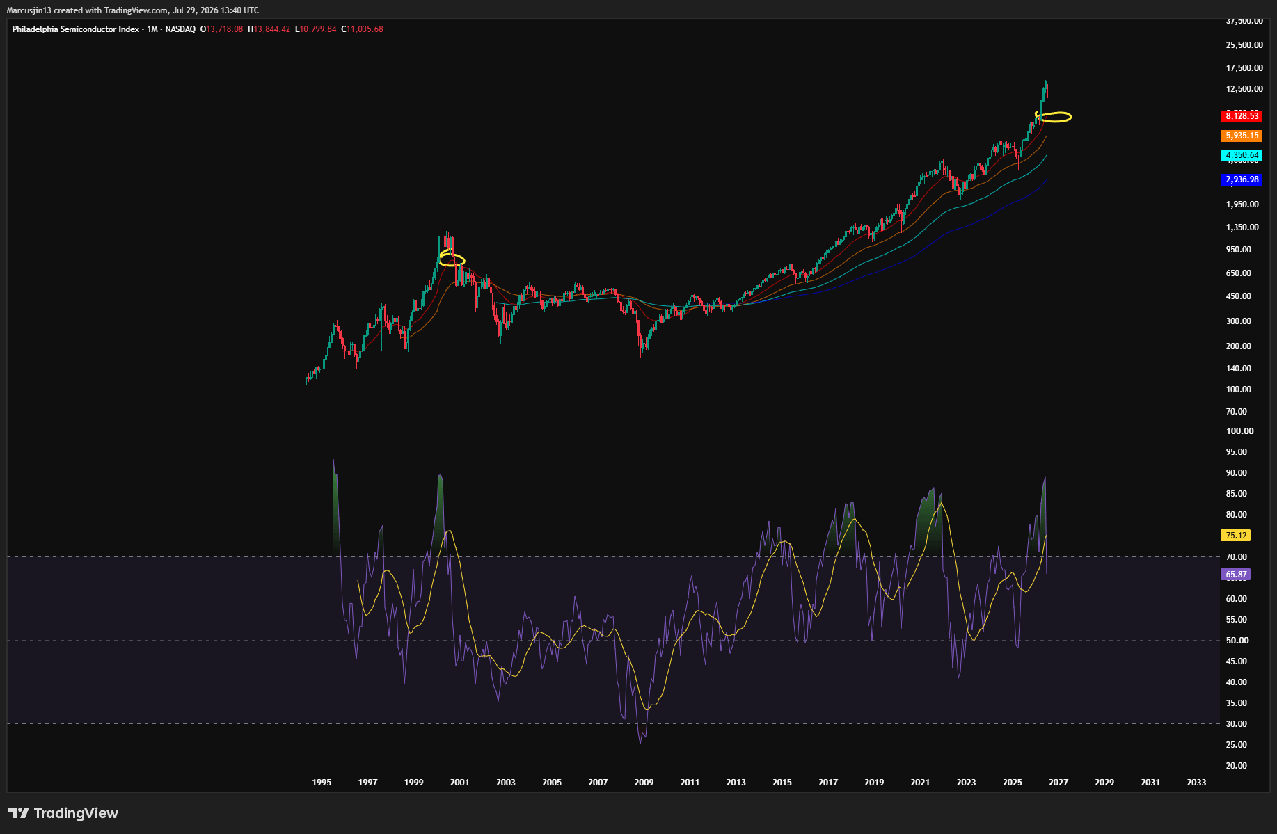This screenshot has height=834, width=1277.
Task: Click the 1M interval label in the legend
Action: (152, 29)
